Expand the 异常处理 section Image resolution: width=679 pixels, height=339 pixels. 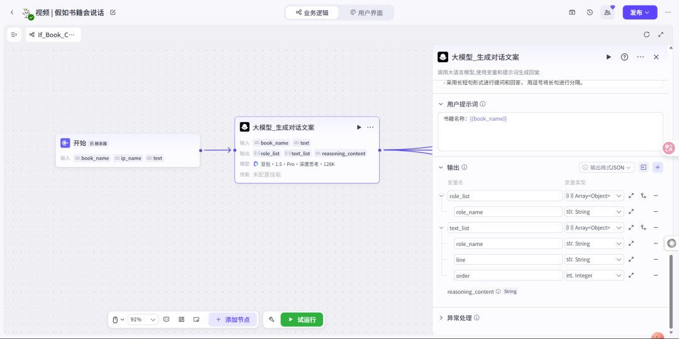[441, 318]
